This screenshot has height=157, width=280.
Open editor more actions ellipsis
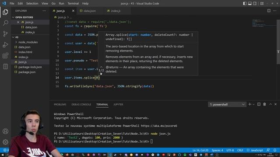coord(275,10)
